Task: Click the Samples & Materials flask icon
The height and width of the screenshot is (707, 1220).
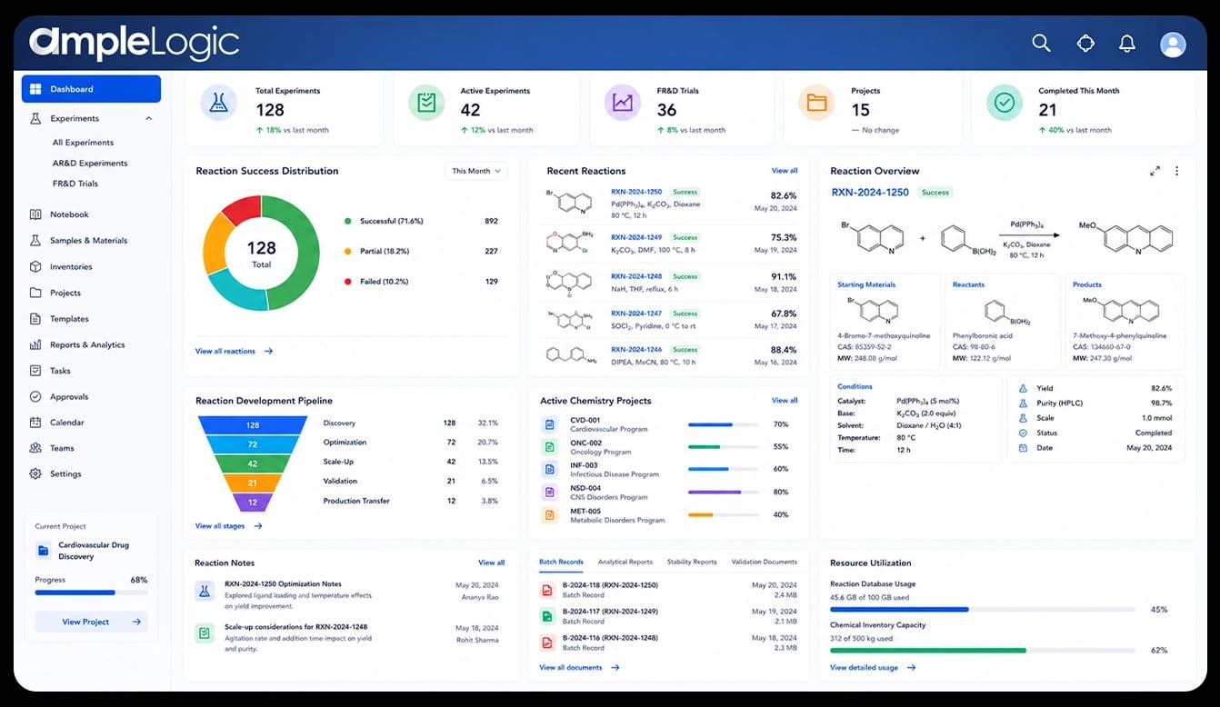Action: coord(35,241)
